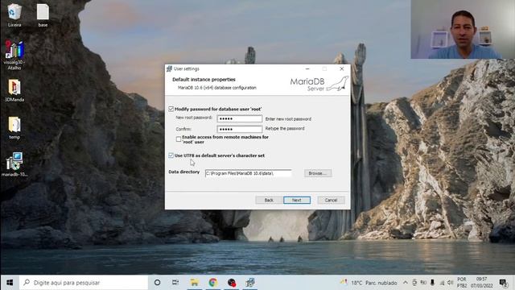Cancel the MariaDB setup
515x290 pixels.
pos(331,200)
